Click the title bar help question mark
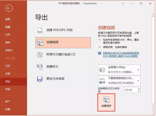This screenshot has width=156, height=116. click(123, 4)
